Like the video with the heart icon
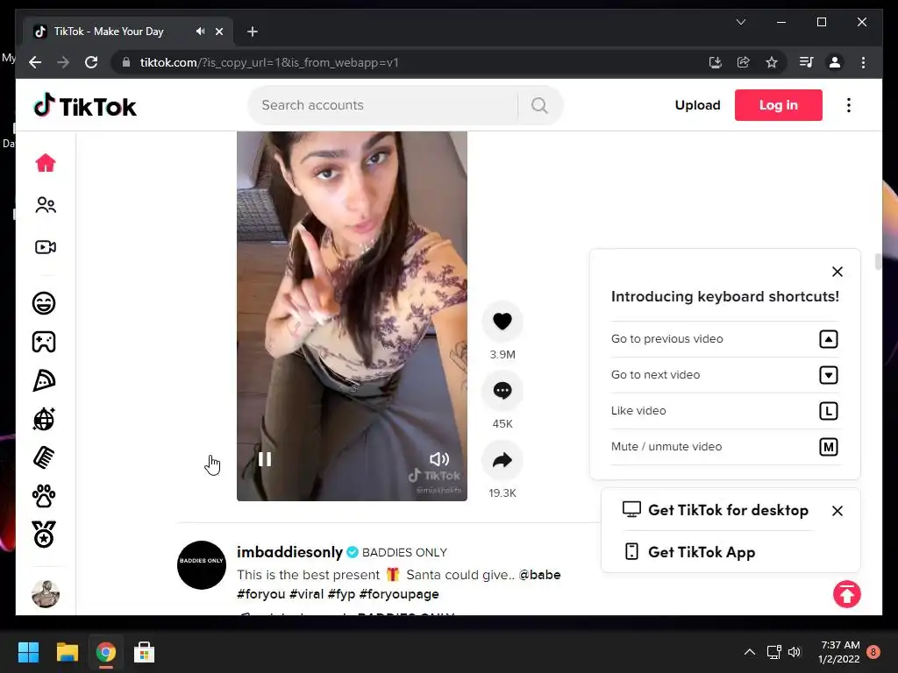This screenshot has width=898, height=673. [502, 321]
